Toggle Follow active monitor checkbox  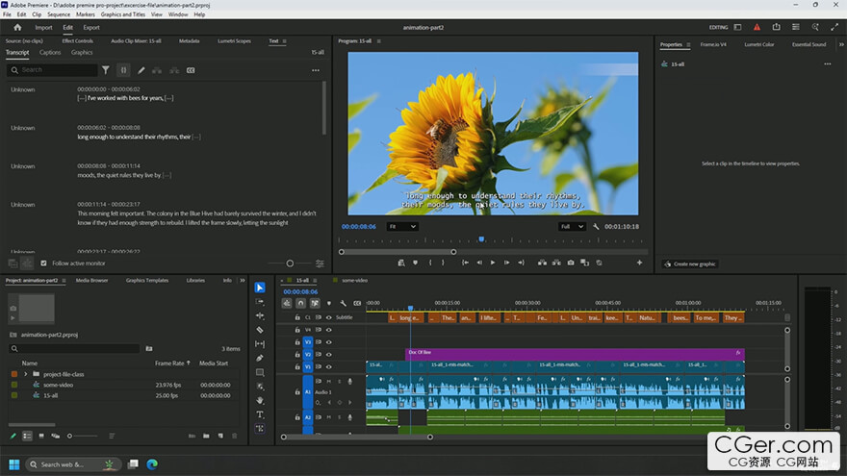(x=43, y=263)
